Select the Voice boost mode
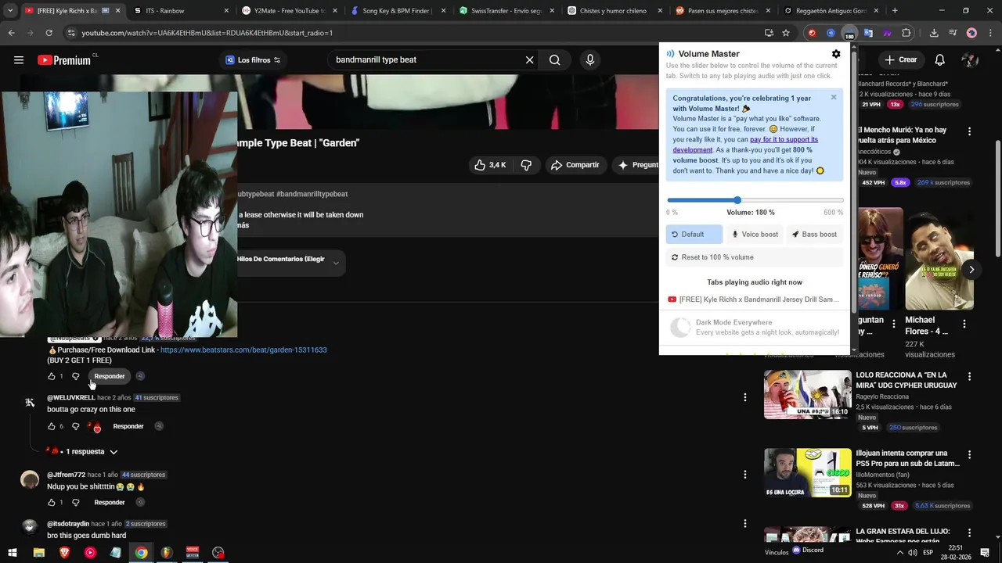The height and width of the screenshot is (563, 1002). point(755,234)
